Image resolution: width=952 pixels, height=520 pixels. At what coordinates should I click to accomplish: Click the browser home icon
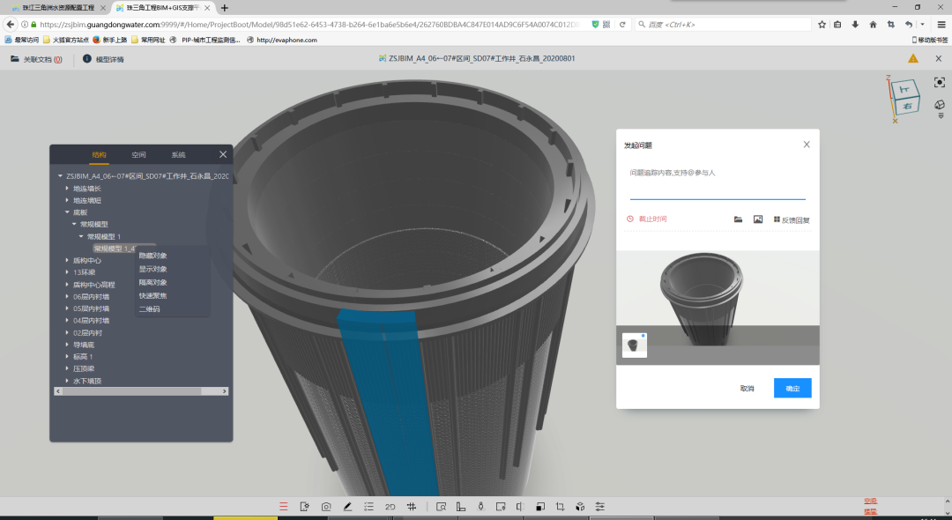coord(873,25)
